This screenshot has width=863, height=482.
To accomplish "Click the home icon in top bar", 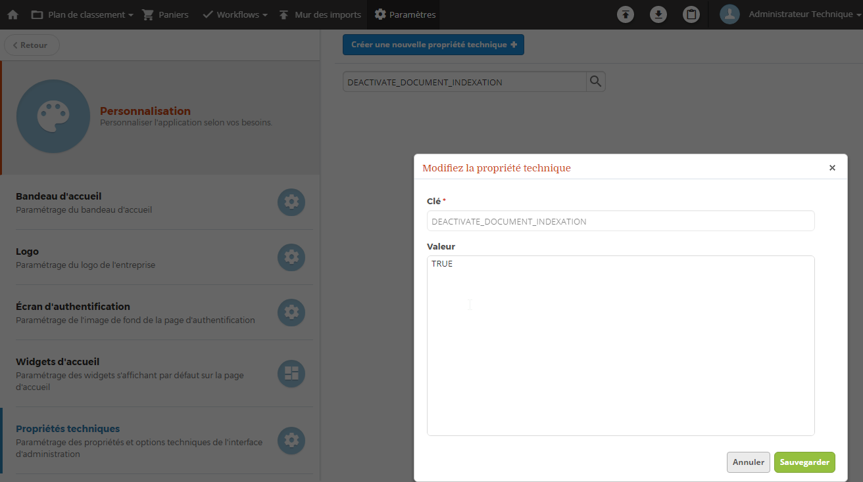I will click(12, 14).
